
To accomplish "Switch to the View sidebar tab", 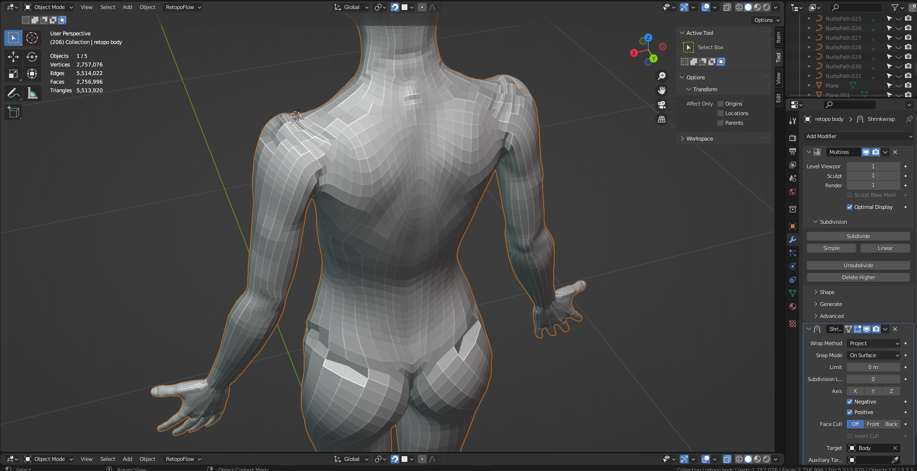I will coord(778,78).
